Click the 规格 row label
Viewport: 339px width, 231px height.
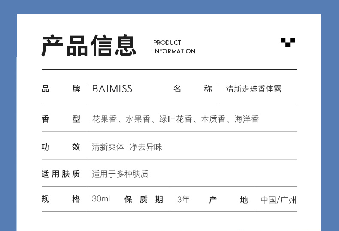coord(61,199)
